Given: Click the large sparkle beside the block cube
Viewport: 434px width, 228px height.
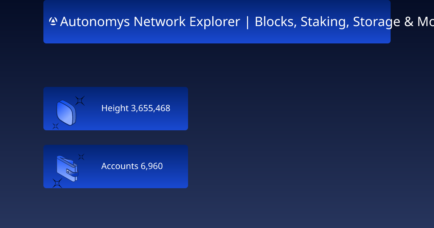Looking at the screenshot, I should 80,101.
